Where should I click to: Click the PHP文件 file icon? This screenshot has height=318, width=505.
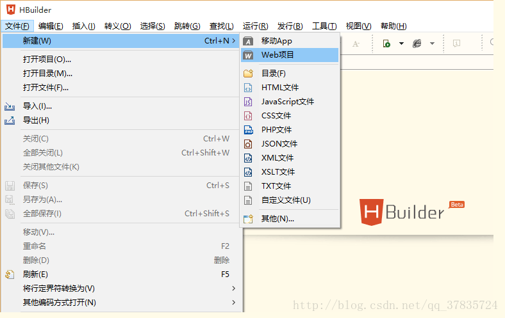[x=248, y=130]
